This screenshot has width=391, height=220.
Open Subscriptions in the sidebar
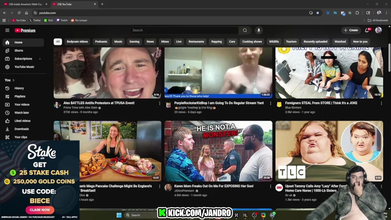click(23, 59)
